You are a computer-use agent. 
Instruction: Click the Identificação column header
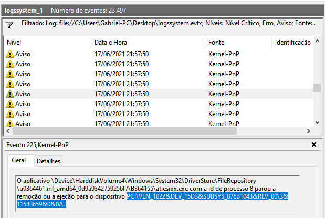coord(292,42)
